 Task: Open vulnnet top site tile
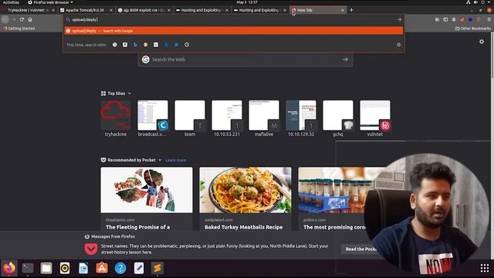tap(375, 118)
